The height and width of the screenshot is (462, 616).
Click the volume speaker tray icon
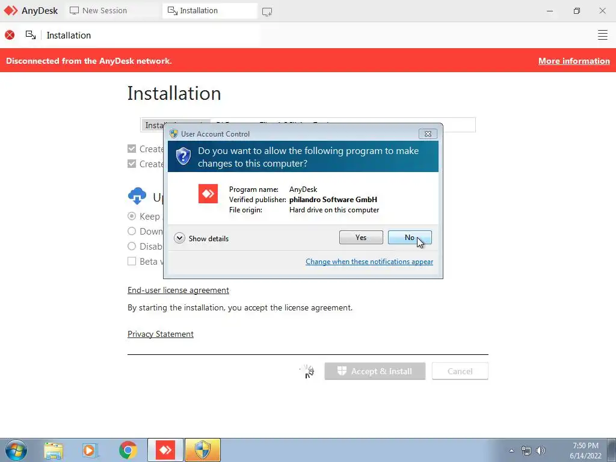541,451
